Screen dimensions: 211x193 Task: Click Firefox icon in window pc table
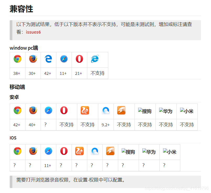pos(33,59)
